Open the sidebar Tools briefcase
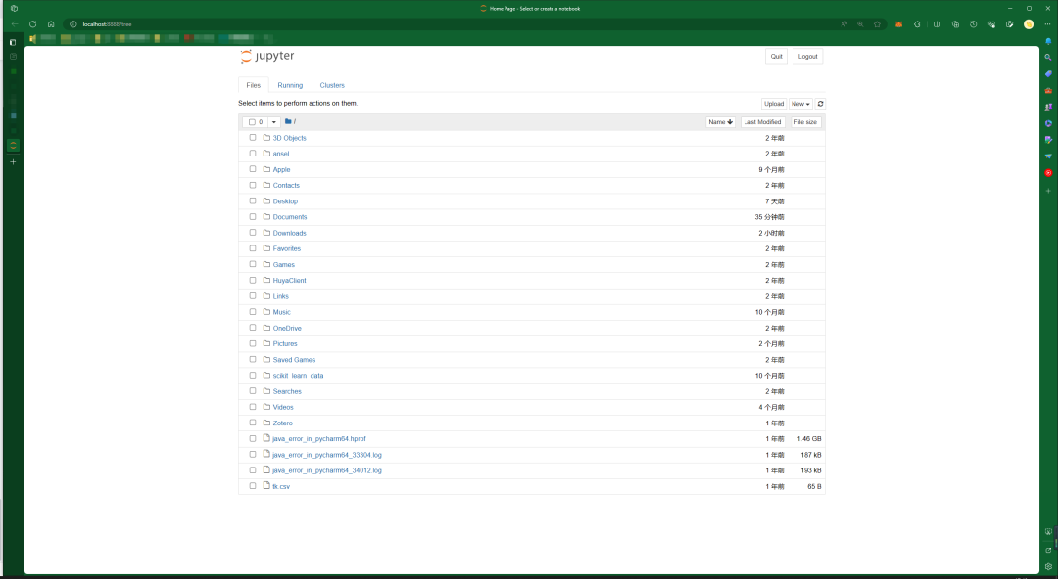Image resolution: width=1058 pixels, height=579 pixels. pyautogui.click(x=1048, y=90)
